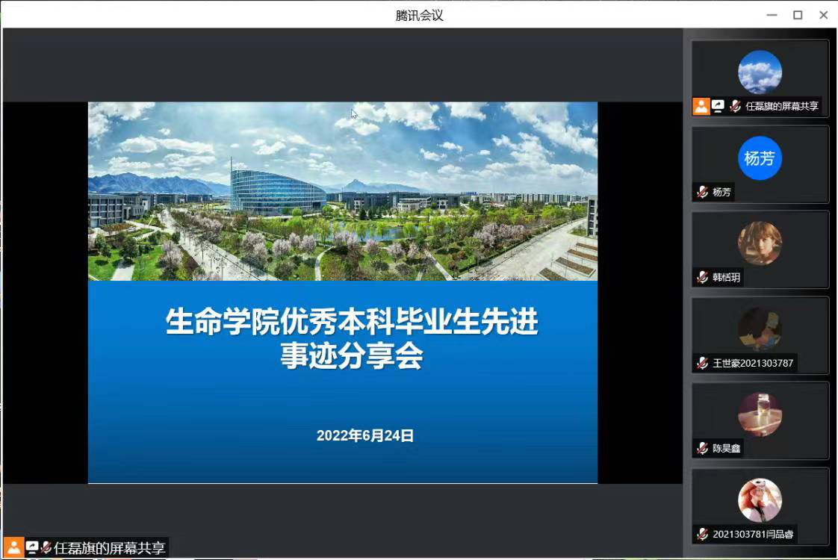This screenshot has height=560, width=838.
Task: Click muted mic icon next to 2021303781闫品睿
Action: [702, 534]
